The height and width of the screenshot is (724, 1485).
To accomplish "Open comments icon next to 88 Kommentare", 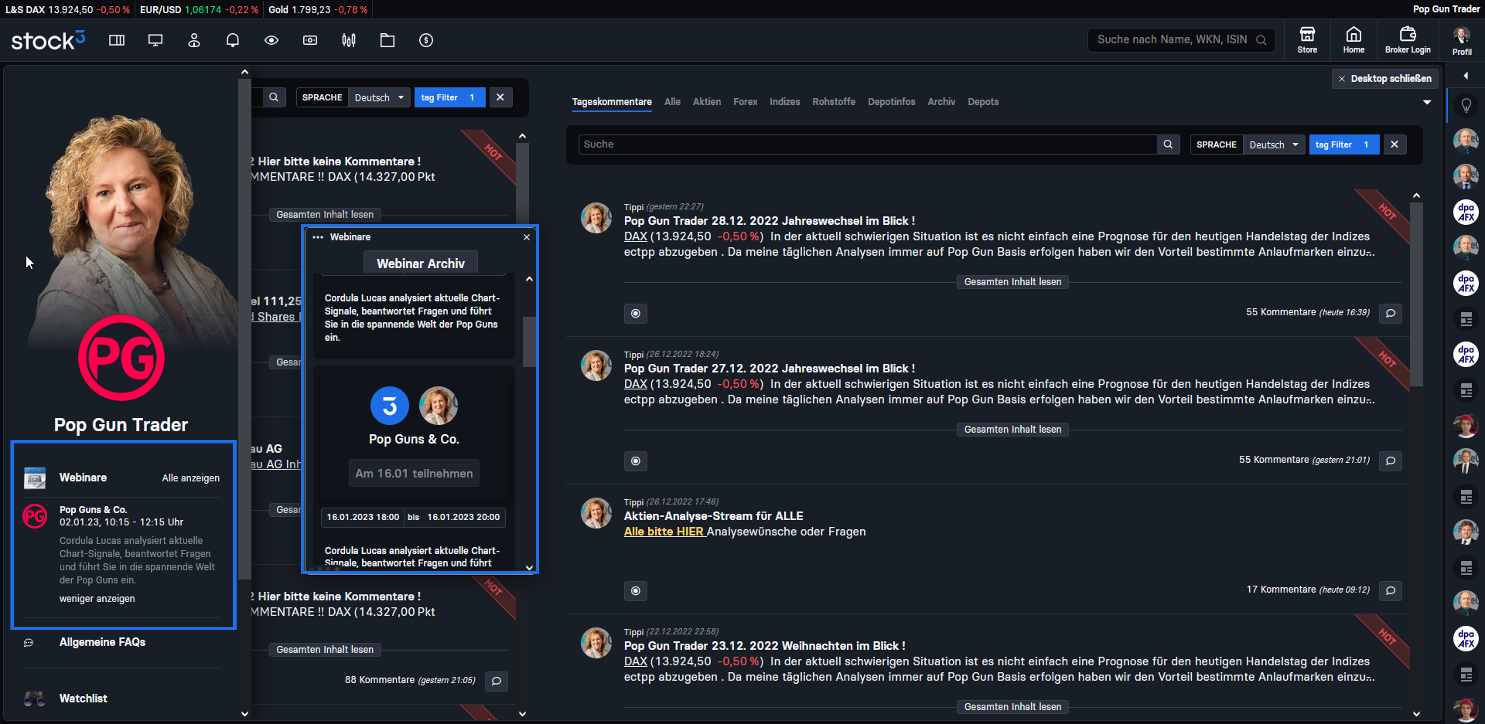I will 496,681.
